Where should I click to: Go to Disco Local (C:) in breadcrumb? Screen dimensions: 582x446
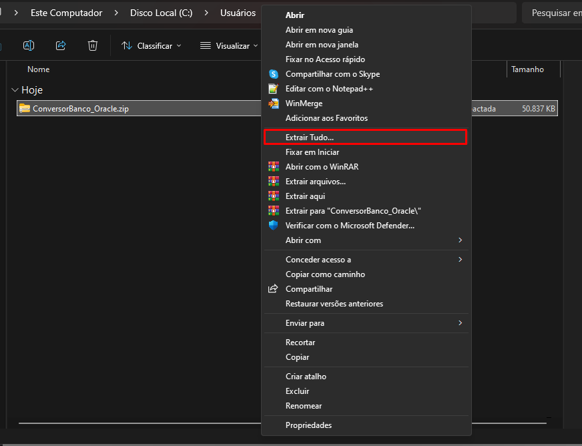pos(162,13)
